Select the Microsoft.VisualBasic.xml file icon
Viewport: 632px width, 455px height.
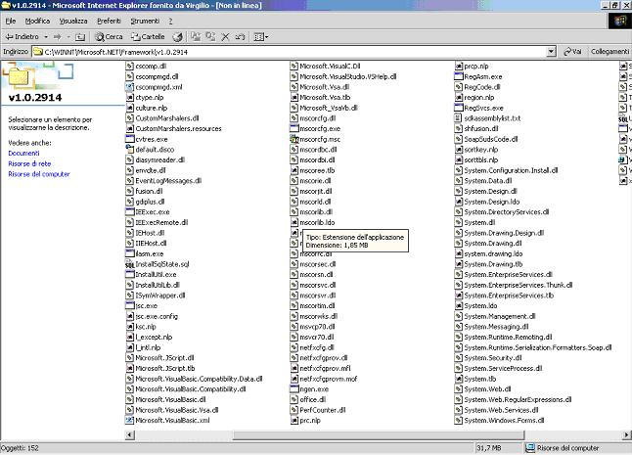pos(129,421)
